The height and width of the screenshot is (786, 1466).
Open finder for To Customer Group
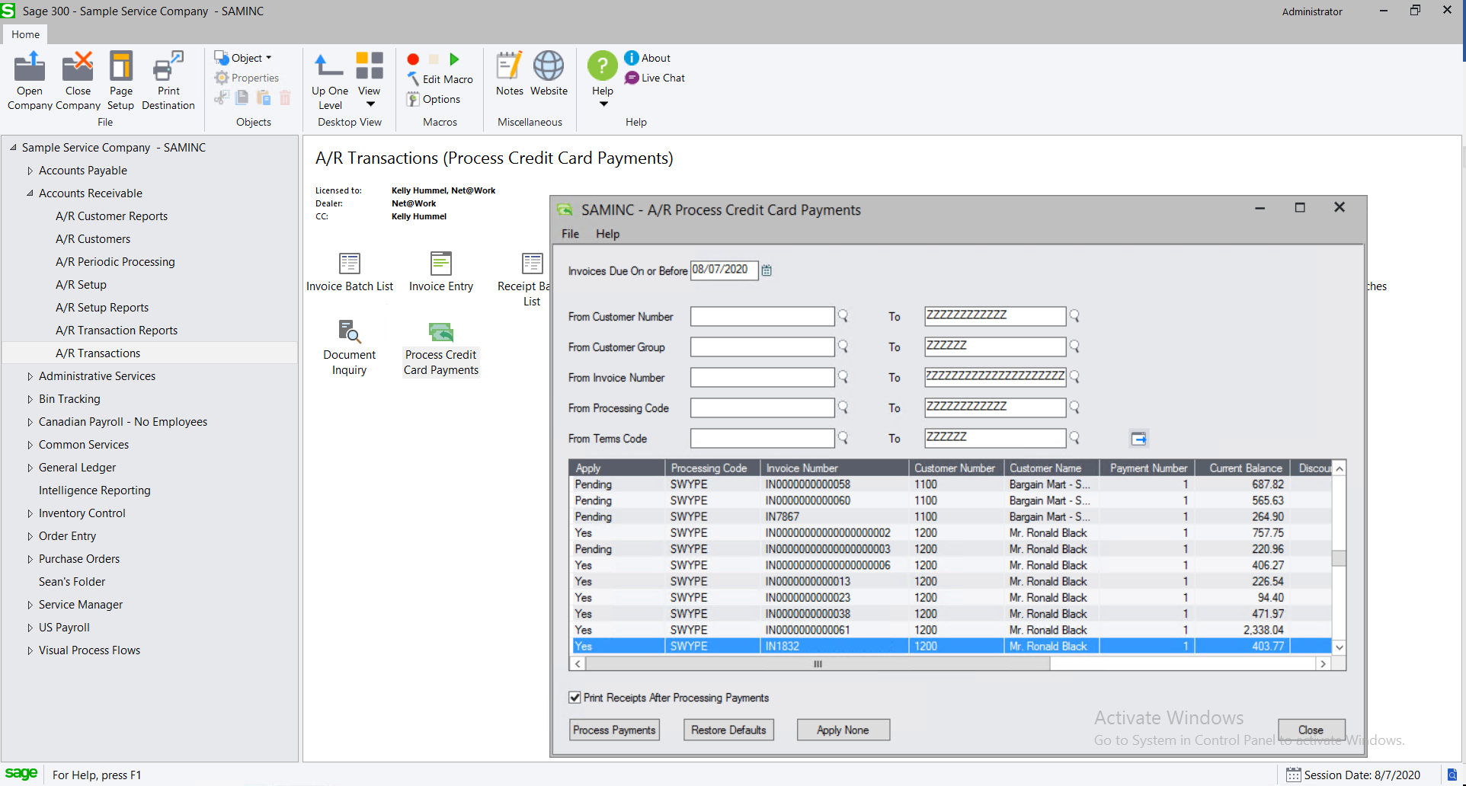[1074, 347]
